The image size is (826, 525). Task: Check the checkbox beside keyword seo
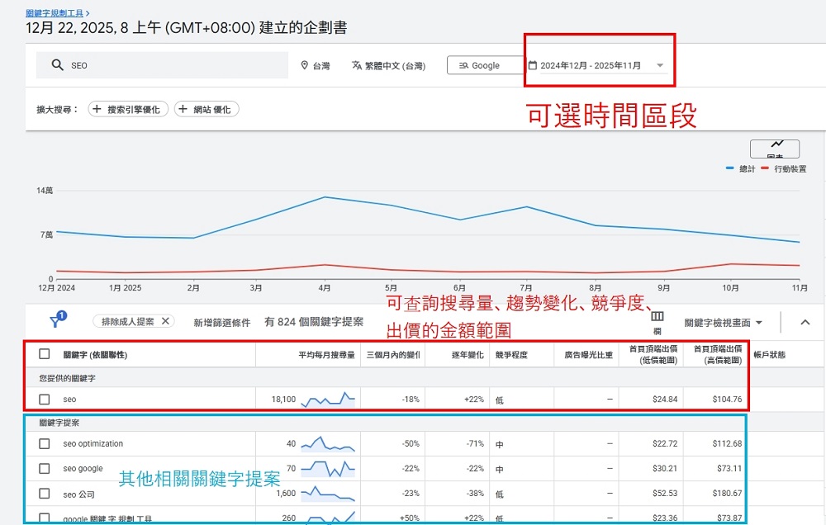click(45, 399)
